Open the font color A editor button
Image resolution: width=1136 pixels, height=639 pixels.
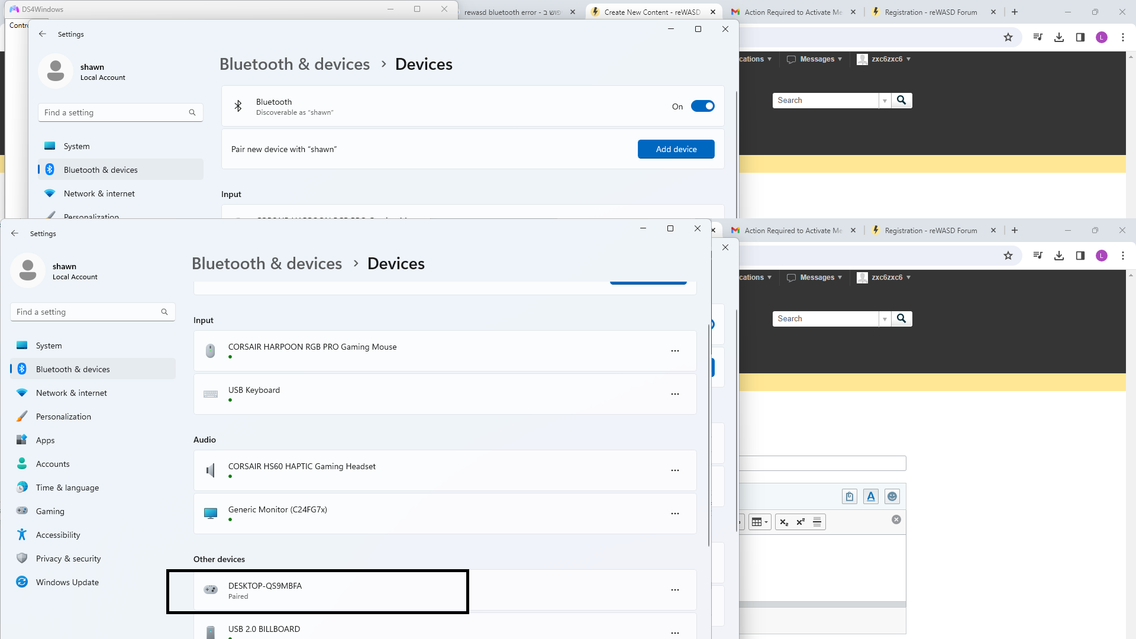871,496
